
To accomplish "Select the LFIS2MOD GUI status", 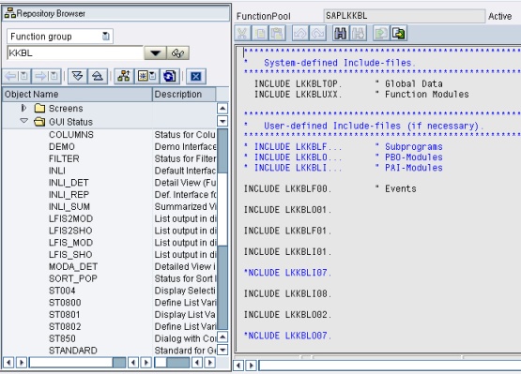I will tap(70, 218).
